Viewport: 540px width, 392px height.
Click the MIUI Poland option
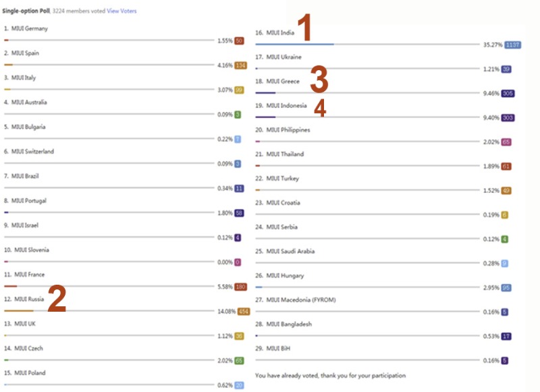(30, 373)
